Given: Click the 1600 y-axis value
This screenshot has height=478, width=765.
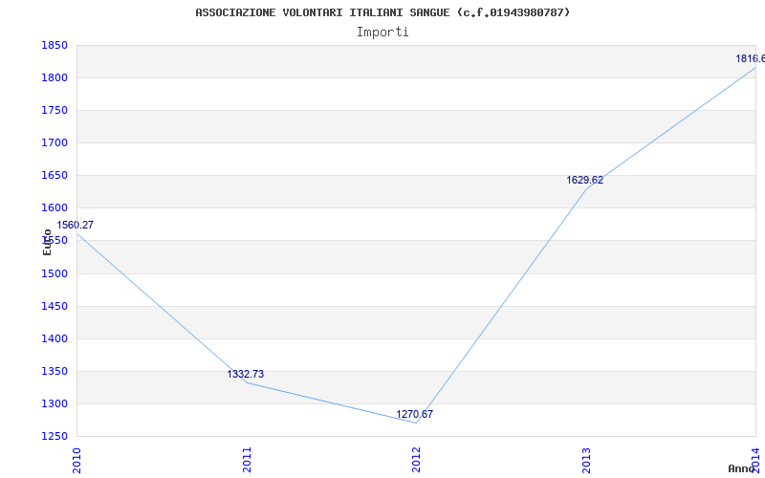Looking at the screenshot, I should (55, 208).
